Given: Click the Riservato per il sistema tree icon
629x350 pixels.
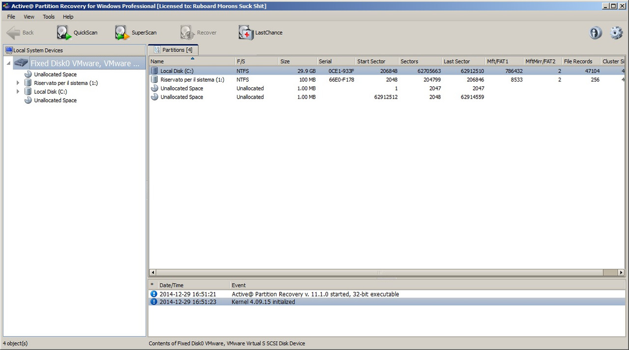Looking at the screenshot, I should pos(29,83).
